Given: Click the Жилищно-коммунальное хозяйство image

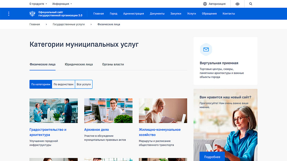Looking at the screenshot, I should point(163,111).
